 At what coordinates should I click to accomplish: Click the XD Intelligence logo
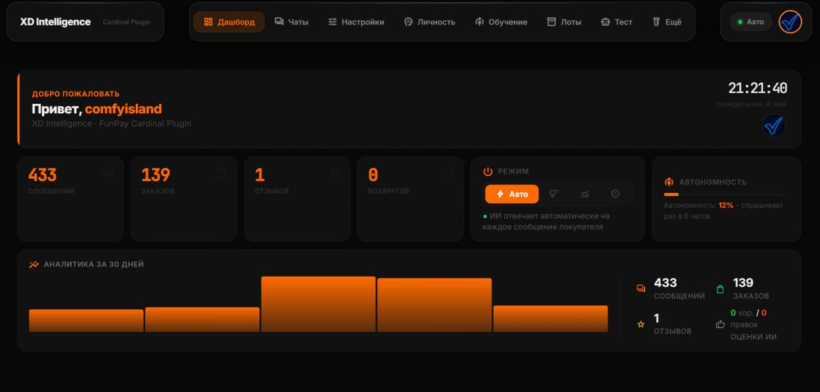click(x=56, y=22)
